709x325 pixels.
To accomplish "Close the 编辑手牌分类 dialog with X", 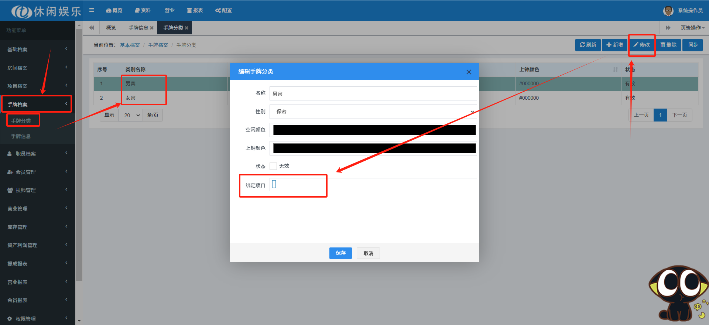I will pos(469,72).
